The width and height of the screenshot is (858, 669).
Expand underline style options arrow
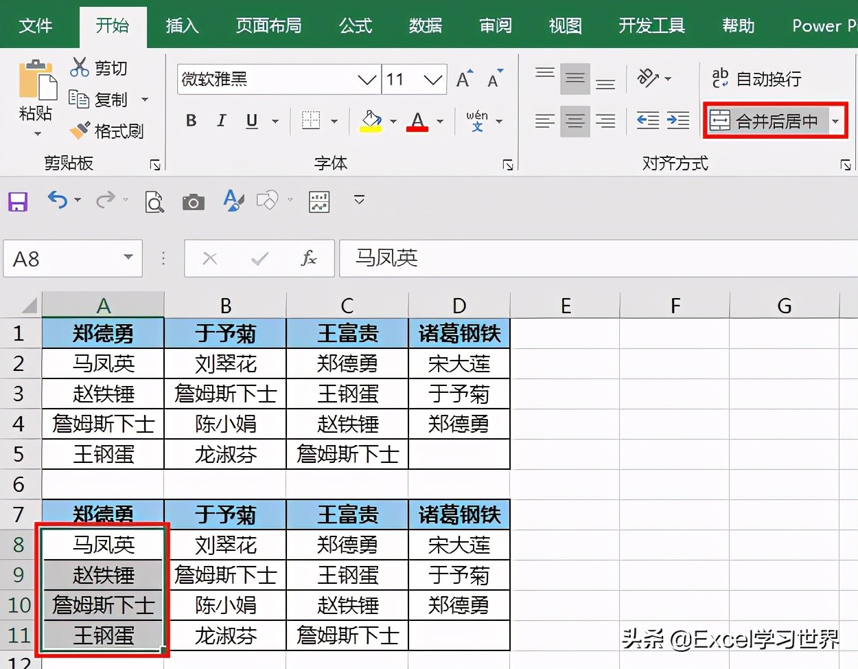point(275,122)
